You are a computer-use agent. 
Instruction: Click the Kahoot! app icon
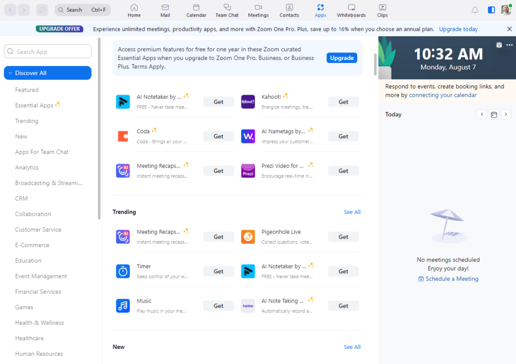pos(247,102)
